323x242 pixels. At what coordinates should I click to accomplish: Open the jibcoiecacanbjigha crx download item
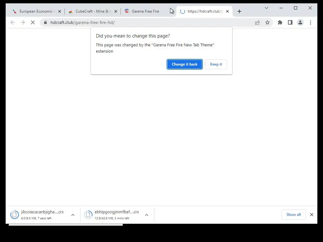tap(43, 215)
